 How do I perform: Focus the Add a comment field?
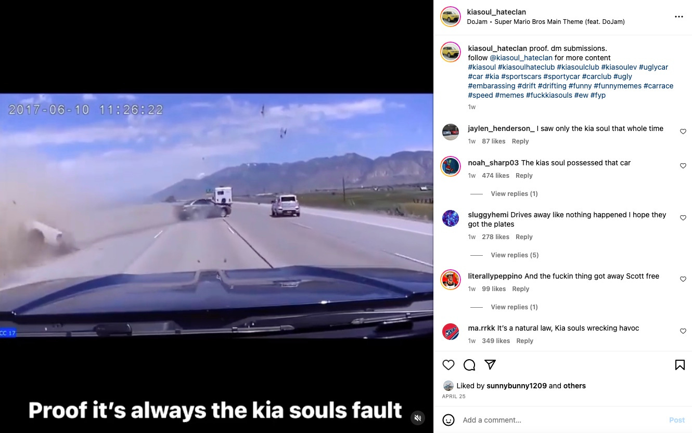coord(562,420)
